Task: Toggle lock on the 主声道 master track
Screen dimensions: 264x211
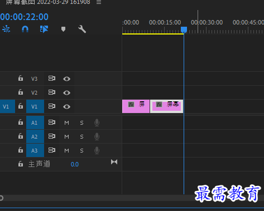Action: [x=21, y=164]
